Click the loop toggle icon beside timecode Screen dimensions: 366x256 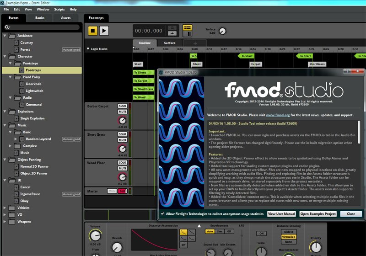tap(172, 28)
